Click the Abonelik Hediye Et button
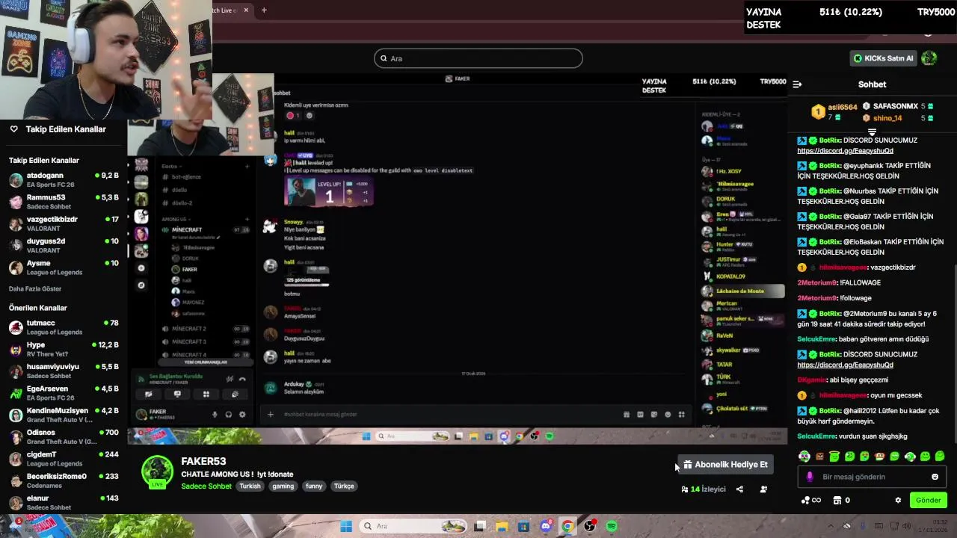Viewport: 957px width, 538px height. point(724,465)
